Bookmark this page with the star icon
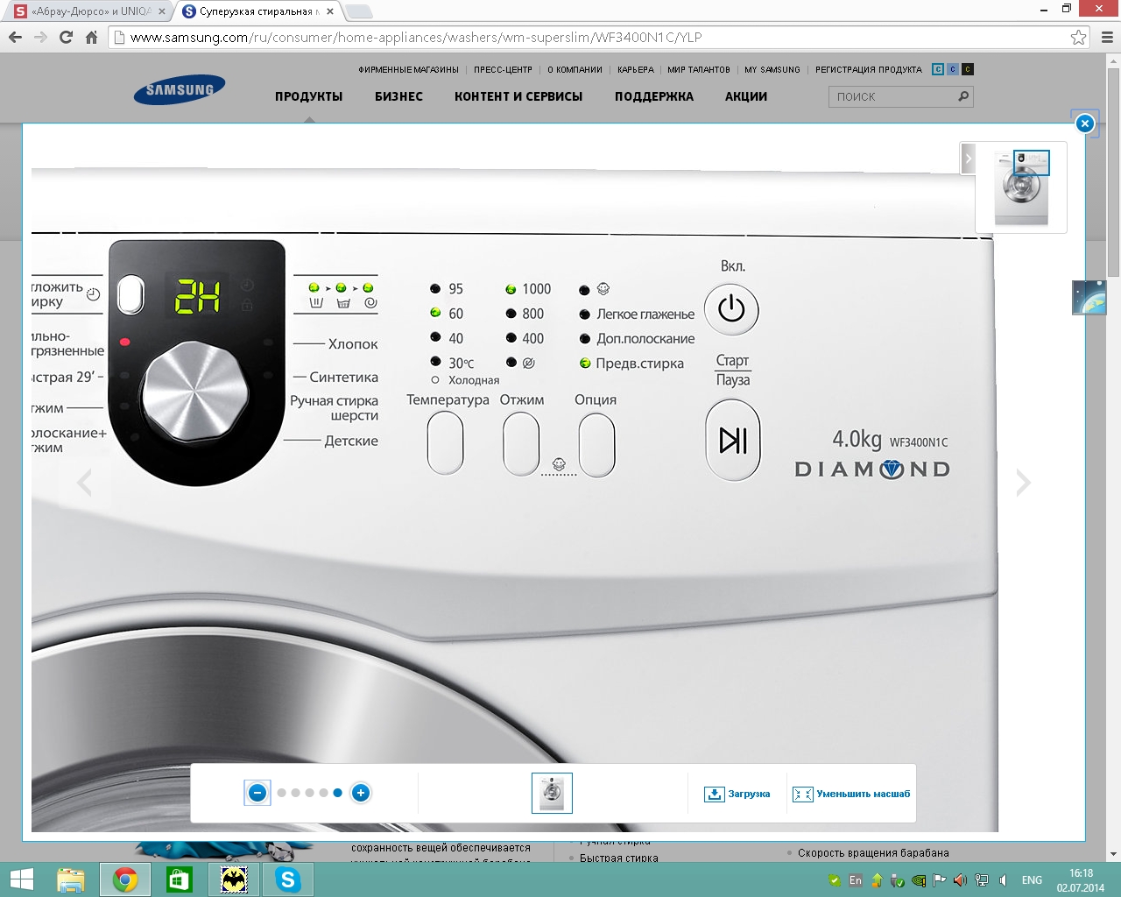The image size is (1121, 897). (1079, 38)
